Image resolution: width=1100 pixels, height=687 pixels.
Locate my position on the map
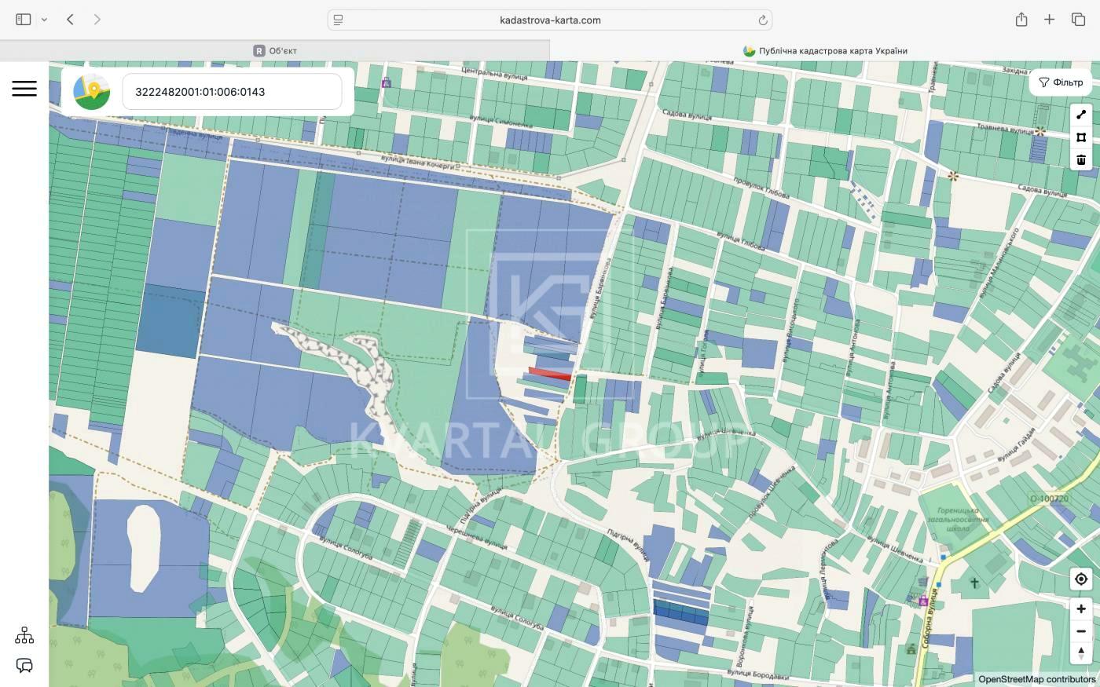tap(1081, 579)
